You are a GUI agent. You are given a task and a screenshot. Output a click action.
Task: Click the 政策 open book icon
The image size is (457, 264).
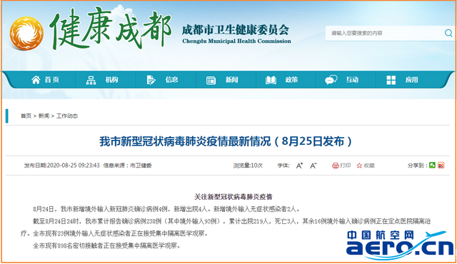(271, 80)
